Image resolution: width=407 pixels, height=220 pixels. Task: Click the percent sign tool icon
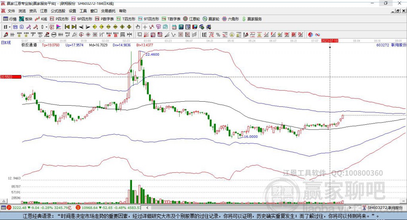(218, 35)
